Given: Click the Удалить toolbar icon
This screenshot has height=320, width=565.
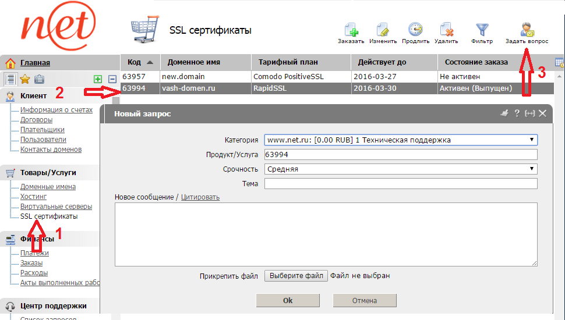Looking at the screenshot, I should click(x=446, y=30).
